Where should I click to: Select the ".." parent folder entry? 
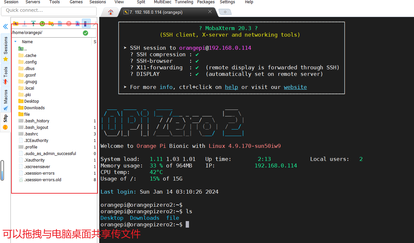(x=23, y=49)
